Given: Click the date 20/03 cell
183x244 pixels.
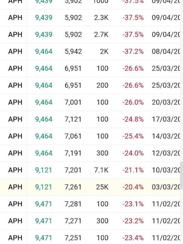Looking at the screenshot, I should [166, 102].
